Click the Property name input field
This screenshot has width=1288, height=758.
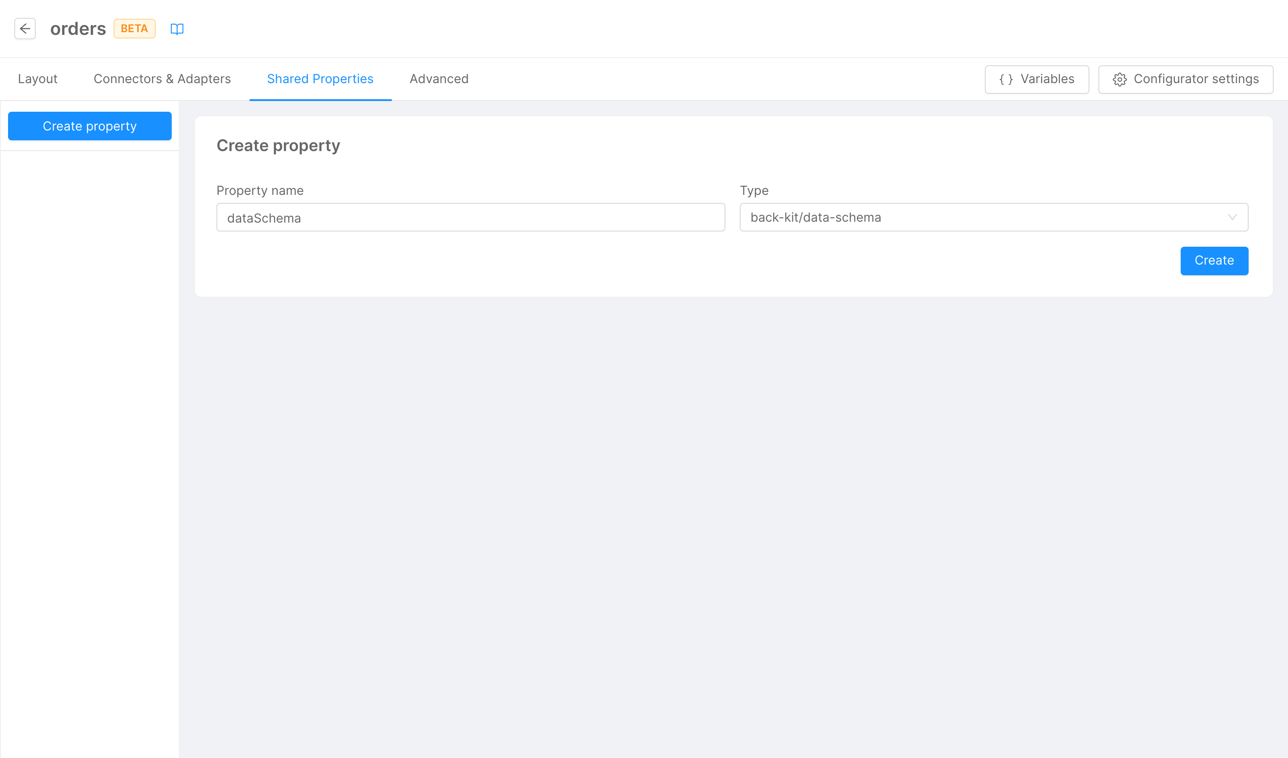click(x=470, y=217)
